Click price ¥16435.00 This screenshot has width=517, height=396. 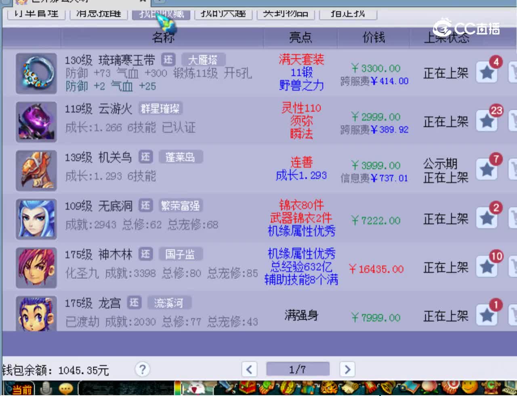[376, 269]
